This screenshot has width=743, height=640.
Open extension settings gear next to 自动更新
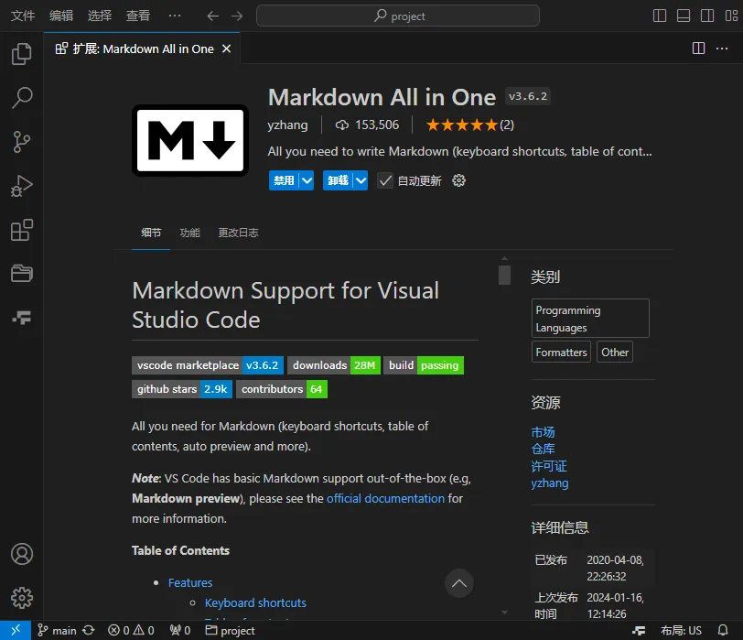point(459,180)
